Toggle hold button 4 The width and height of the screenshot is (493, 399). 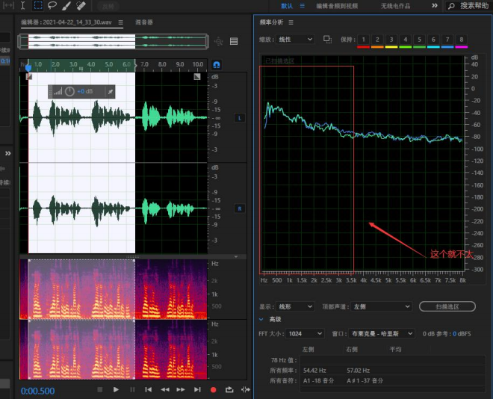(406, 40)
